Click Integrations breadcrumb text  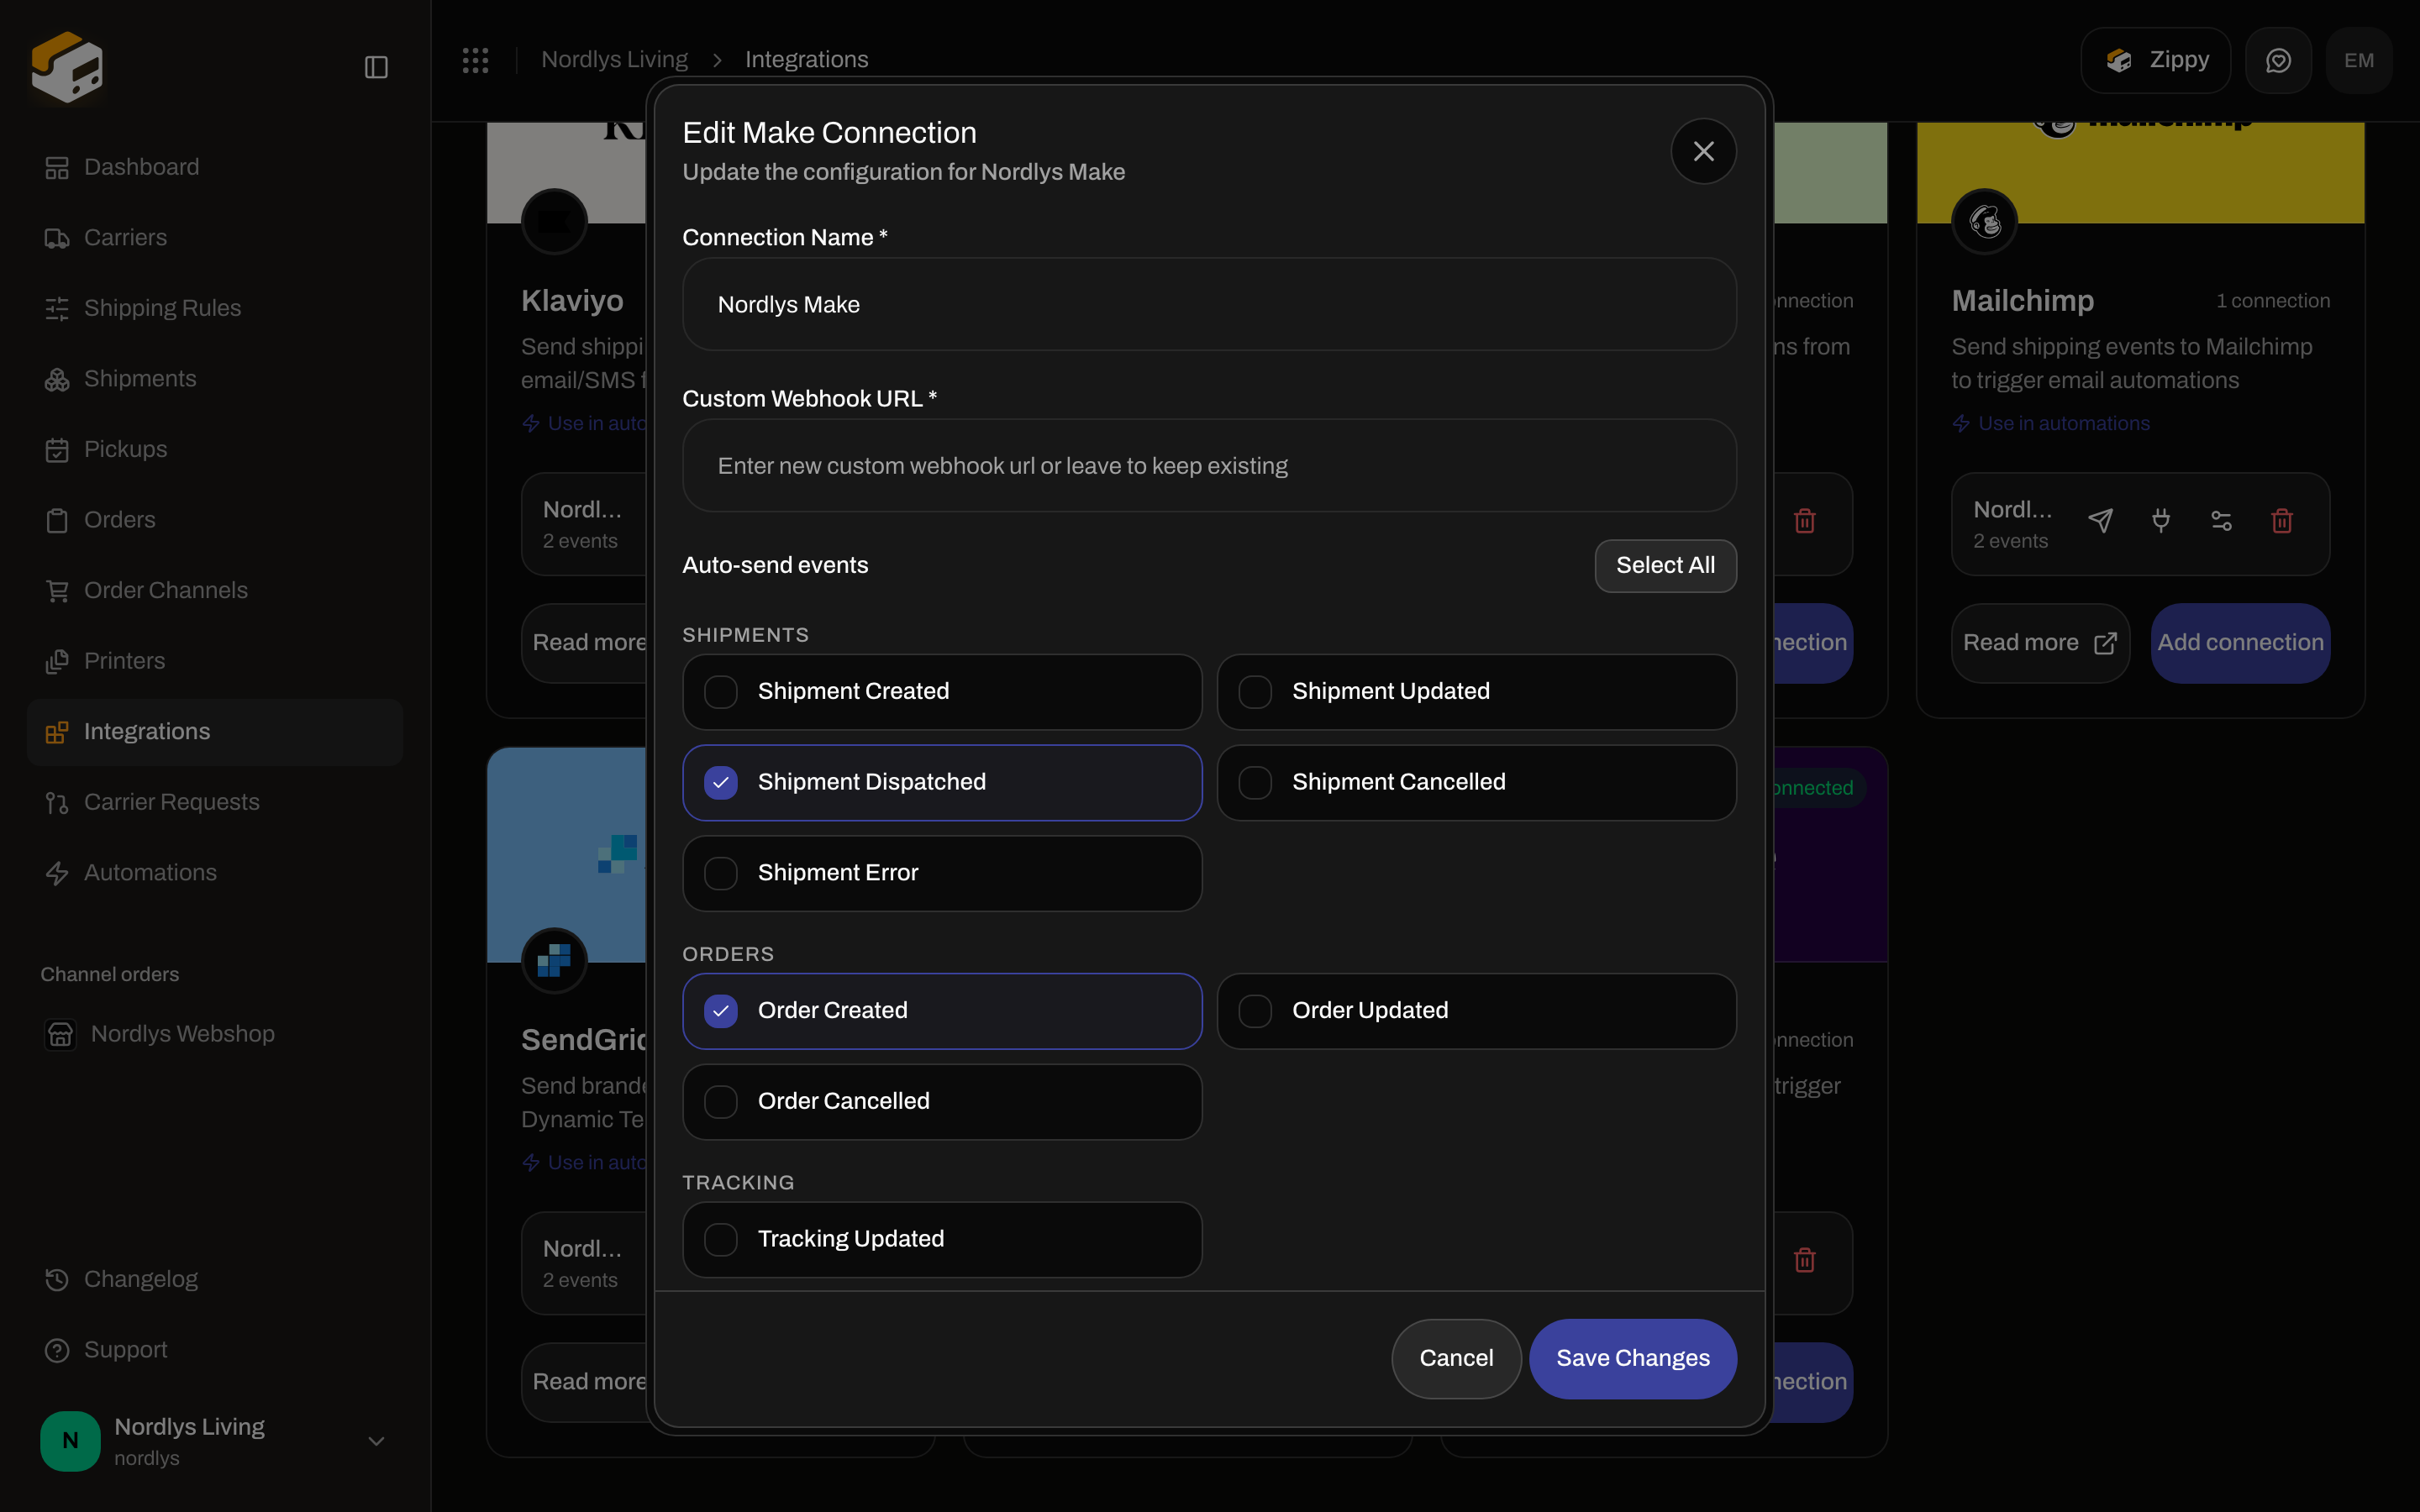pyautogui.click(x=806, y=60)
